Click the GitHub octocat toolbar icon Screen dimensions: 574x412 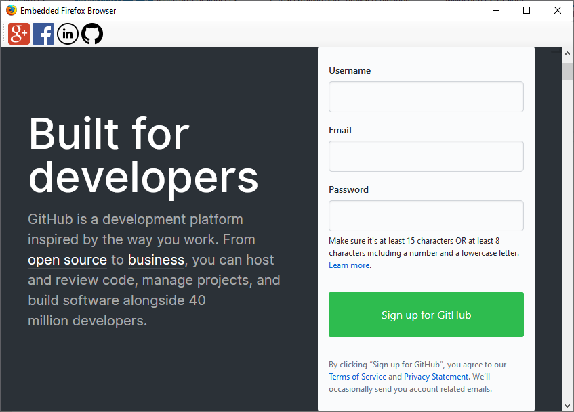pos(91,33)
